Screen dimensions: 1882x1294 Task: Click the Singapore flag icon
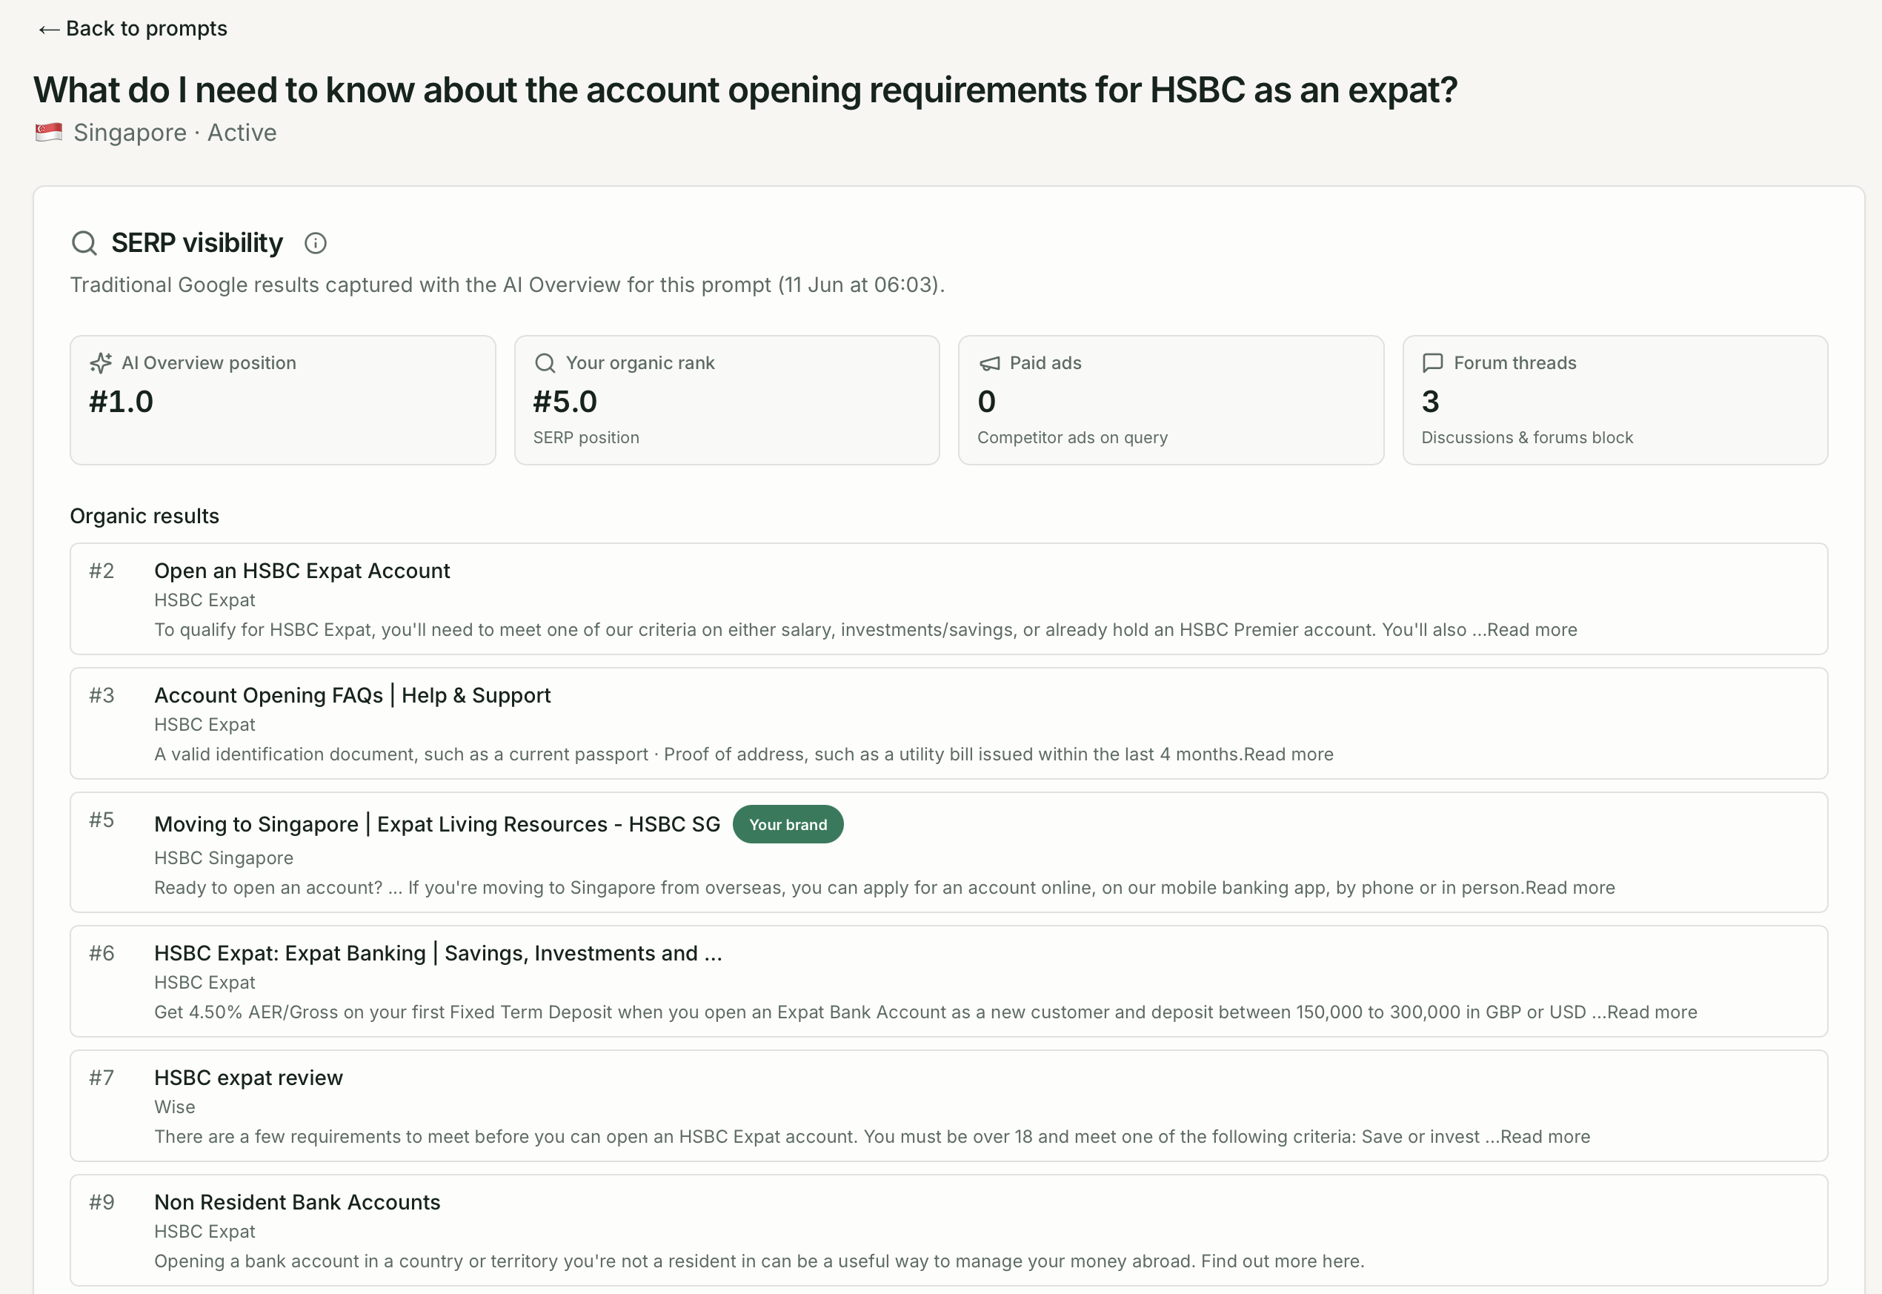49,132
